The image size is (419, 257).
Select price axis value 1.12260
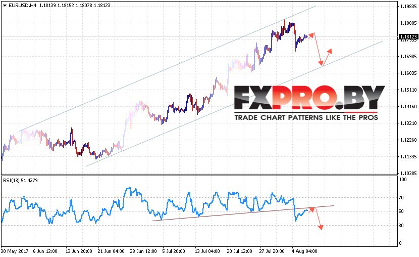[x=408, y=140]
